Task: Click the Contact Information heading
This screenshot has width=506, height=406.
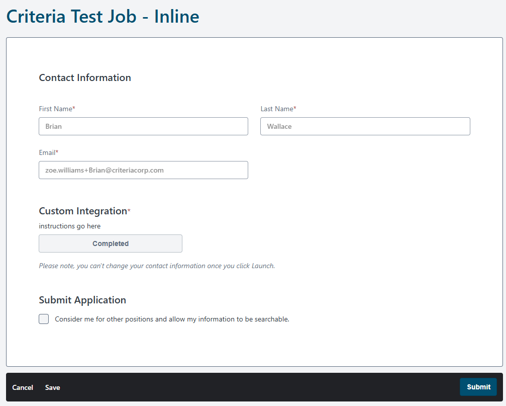Action: point(85,77)
